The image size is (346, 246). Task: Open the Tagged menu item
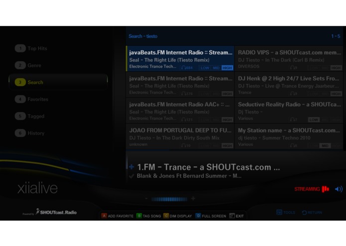pos(29,116)
